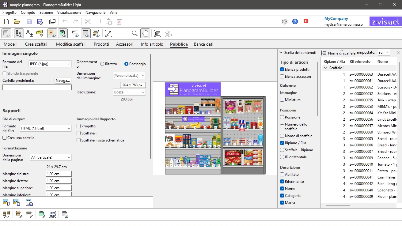
Task: Select the Ritratto orientation radio button
Action: coord(102,64)
